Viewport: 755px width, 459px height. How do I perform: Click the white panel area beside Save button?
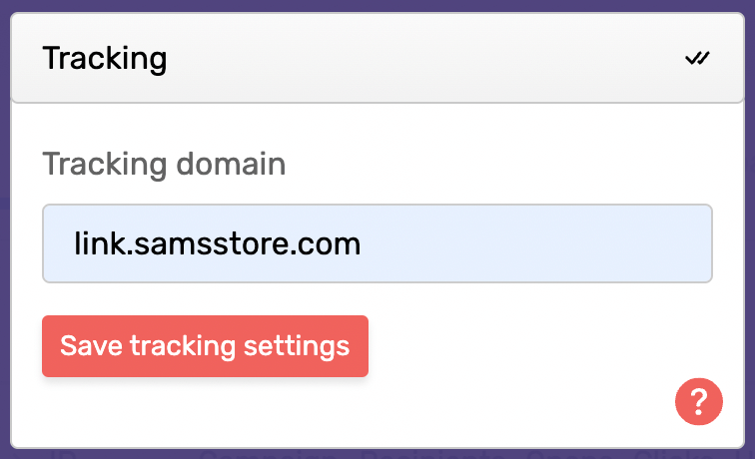coord(520,346)
